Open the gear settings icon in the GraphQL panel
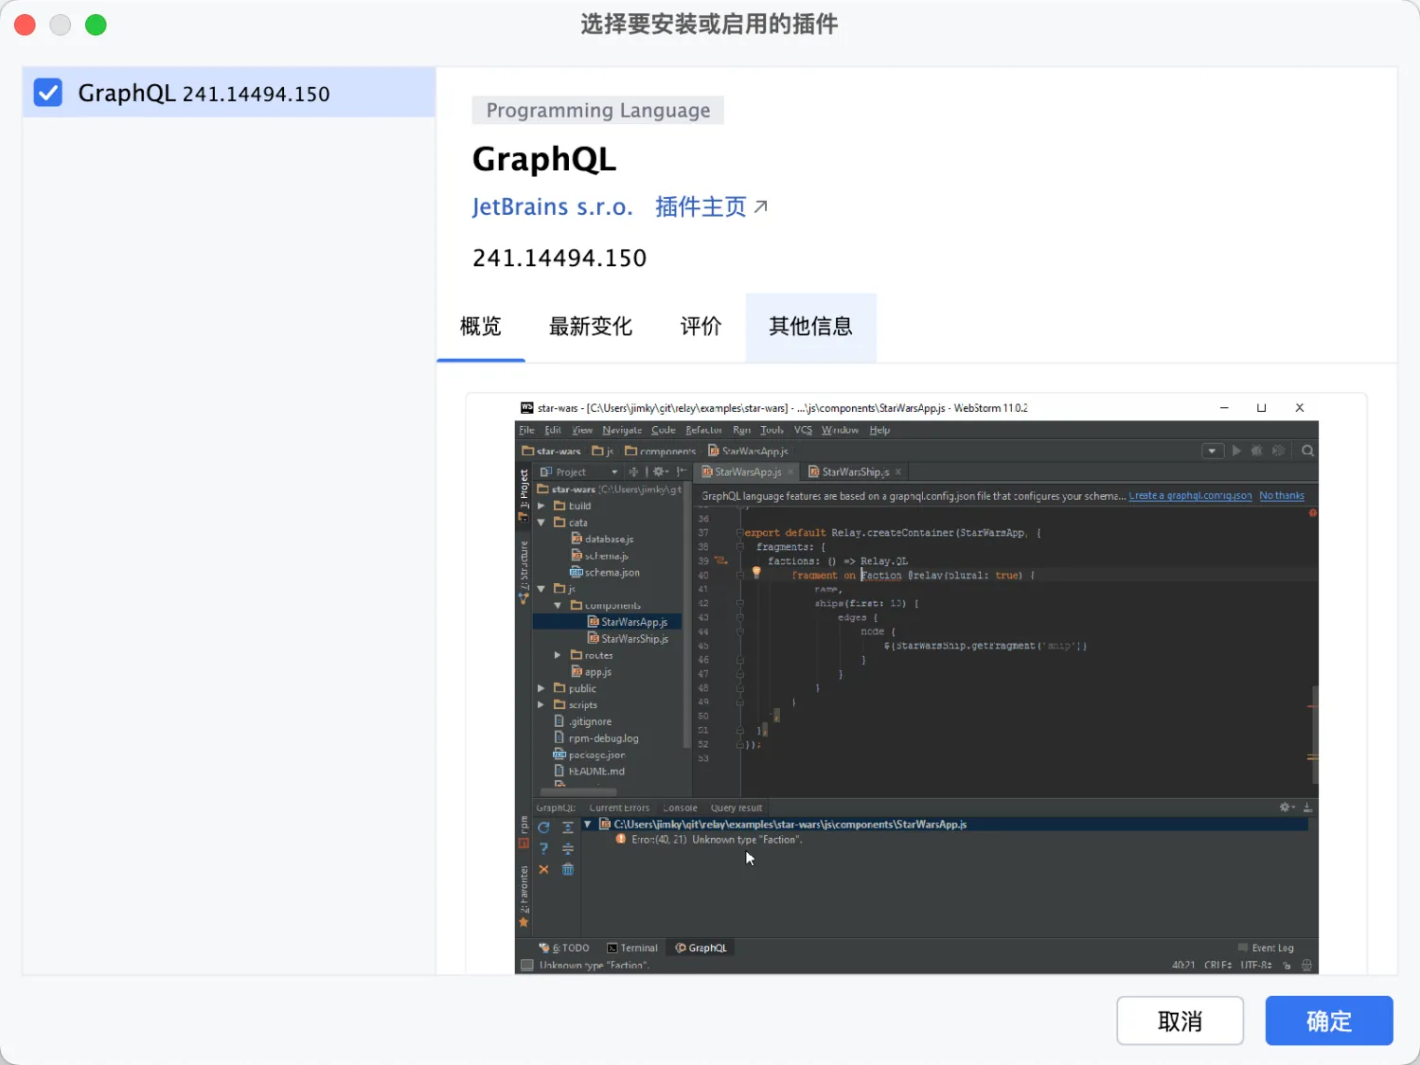This screenshot has height=1065, width=1420. pos(1284,807)
